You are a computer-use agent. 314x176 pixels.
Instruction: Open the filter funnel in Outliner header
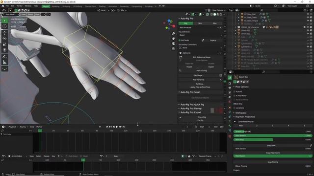pyautogui.click(x=305, y=10)
